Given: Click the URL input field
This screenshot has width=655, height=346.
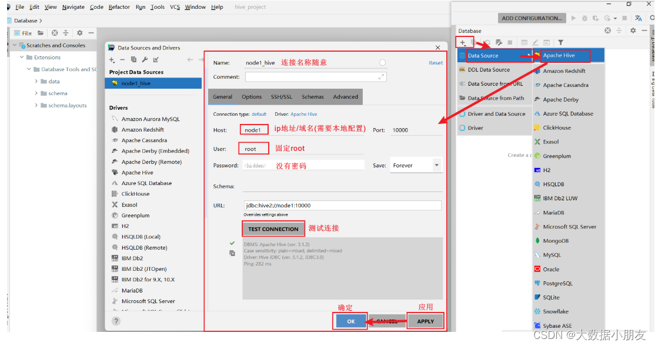Looking at the screenshot, I should 343,206.
